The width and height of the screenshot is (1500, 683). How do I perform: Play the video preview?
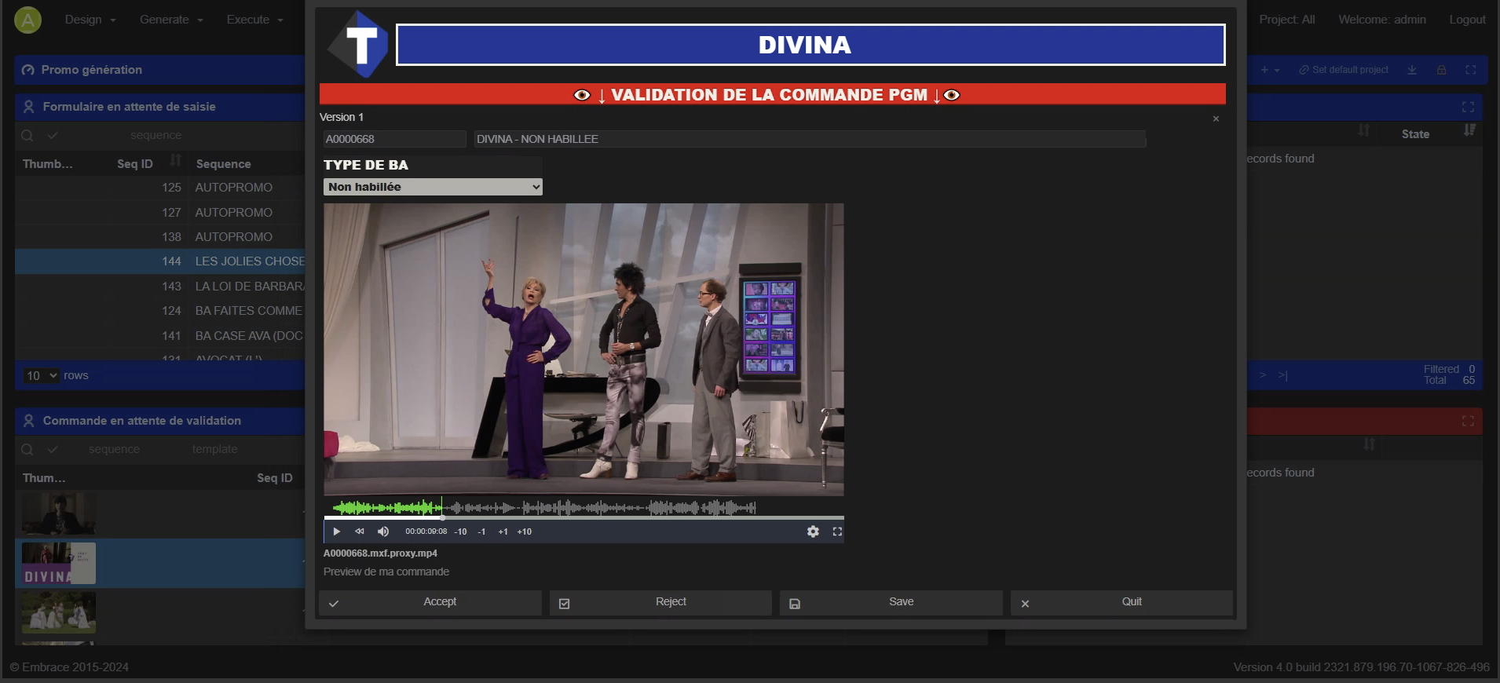[x=336, y=531]
